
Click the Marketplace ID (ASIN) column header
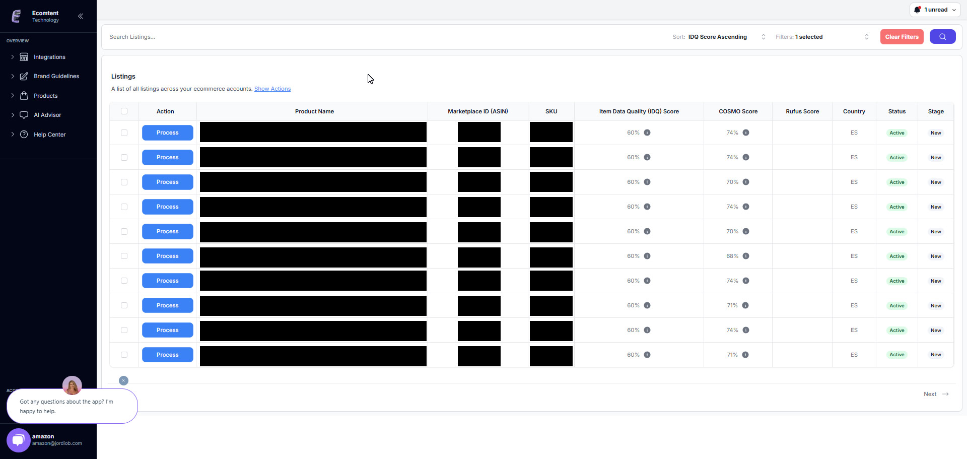478,111
